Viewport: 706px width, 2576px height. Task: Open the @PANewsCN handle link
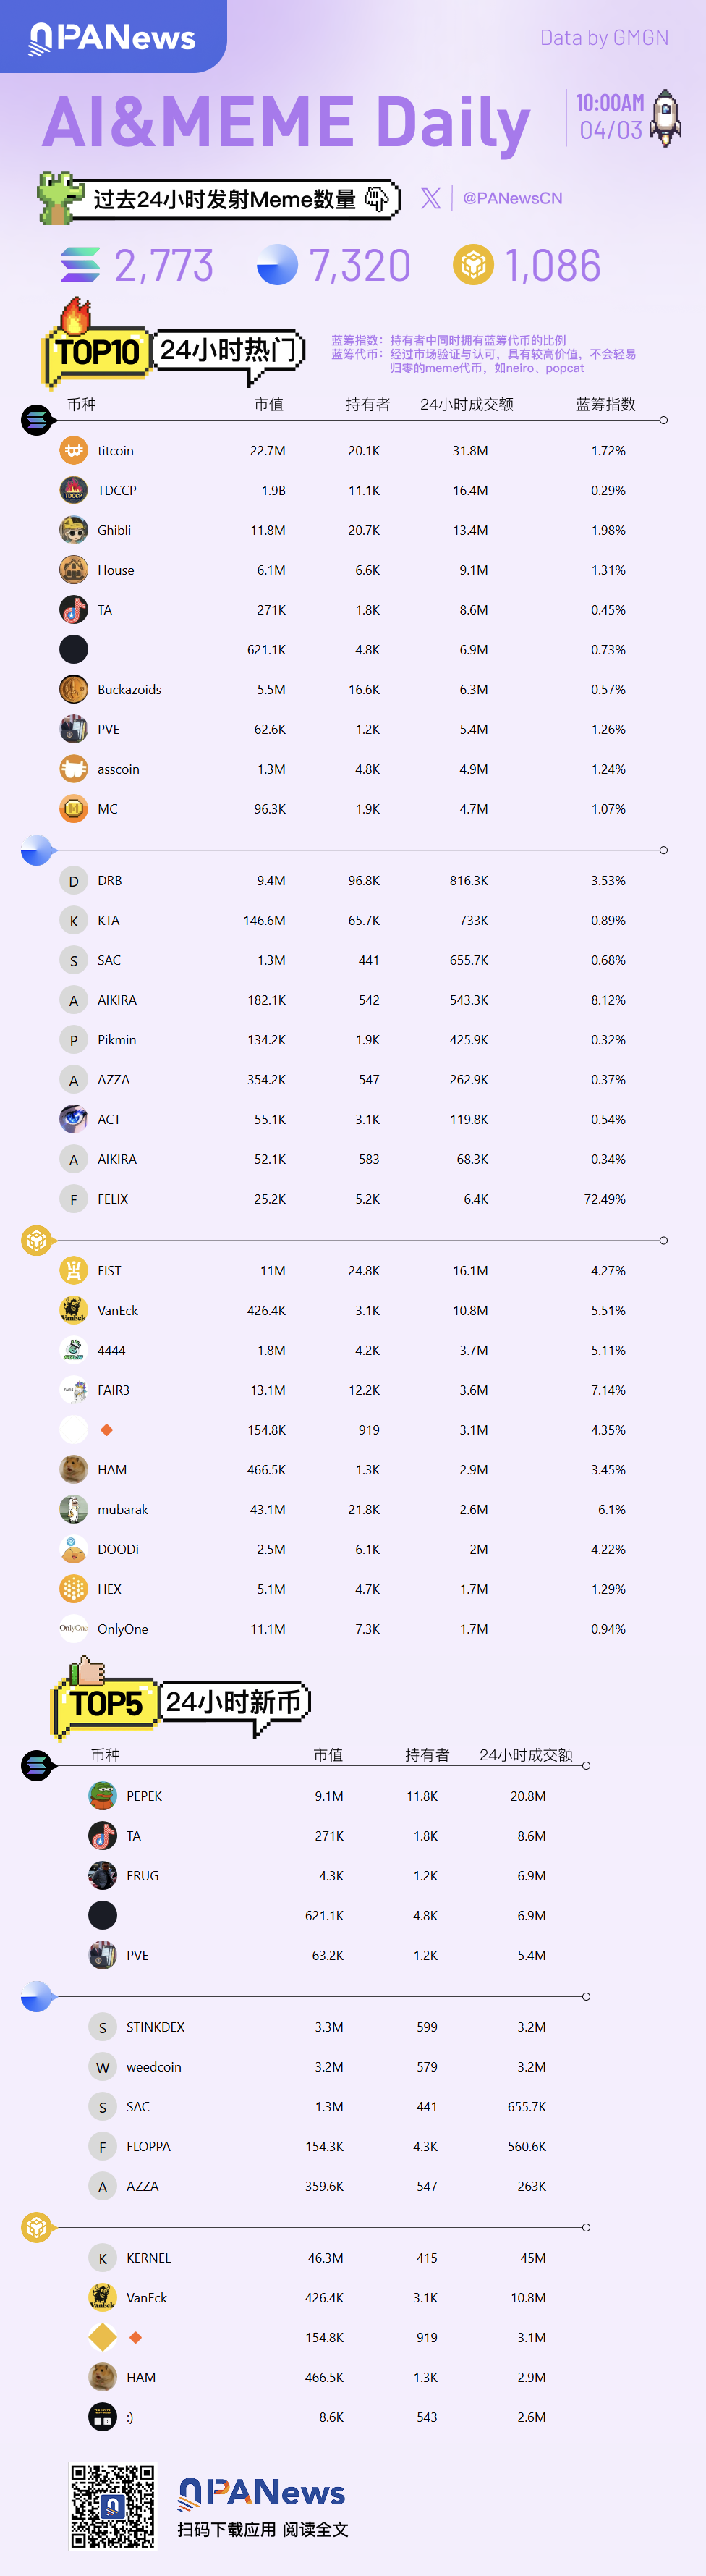[x=512, y=198]
